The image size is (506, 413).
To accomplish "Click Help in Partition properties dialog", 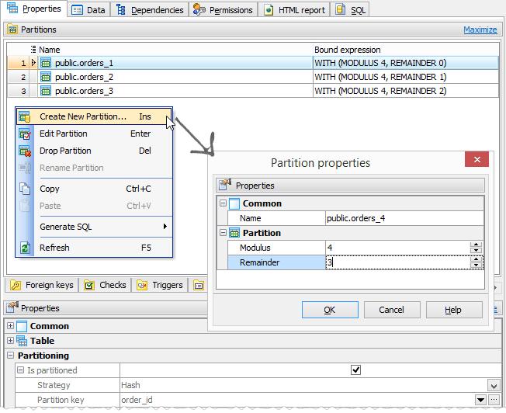I will point(454,310).
